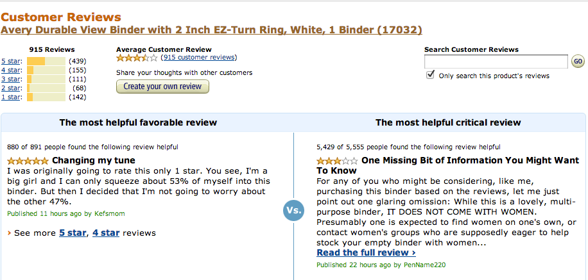Screen dimensions: 588x280
Task: Open the 2 star rating filter link
Action: click(x=12, y=88)
